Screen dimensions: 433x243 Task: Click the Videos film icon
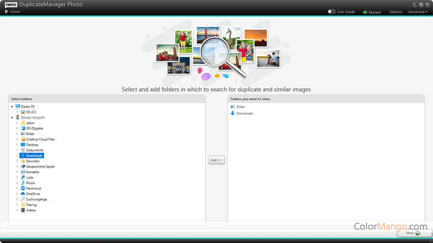click(x=23, y=210)
